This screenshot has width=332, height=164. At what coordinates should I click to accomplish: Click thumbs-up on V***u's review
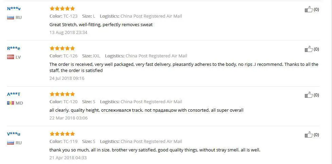coord(309,134)
